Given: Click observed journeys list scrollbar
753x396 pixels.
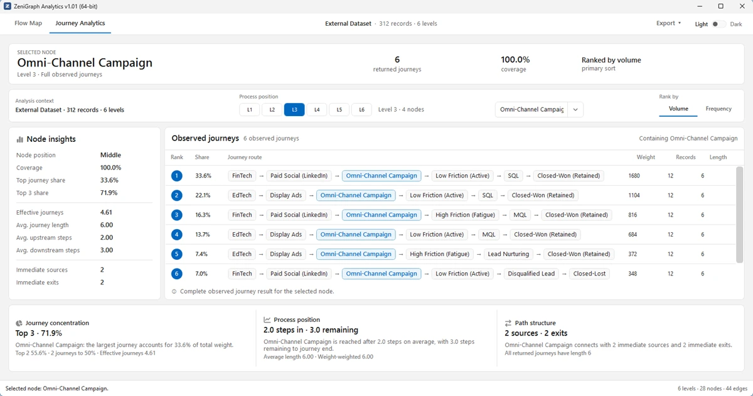Looking at the screenshot, I should 739,215.
